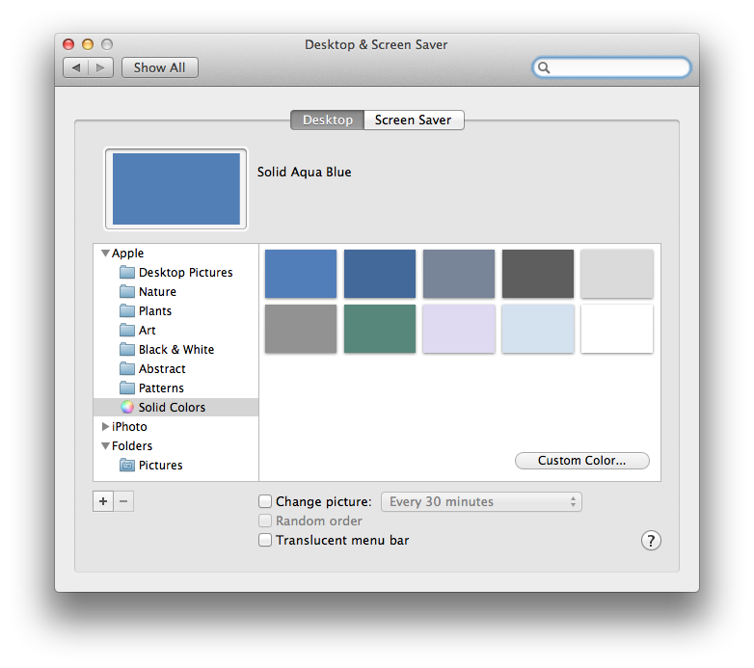Select the Abstract label in sidebar

(x=162, y=368)
